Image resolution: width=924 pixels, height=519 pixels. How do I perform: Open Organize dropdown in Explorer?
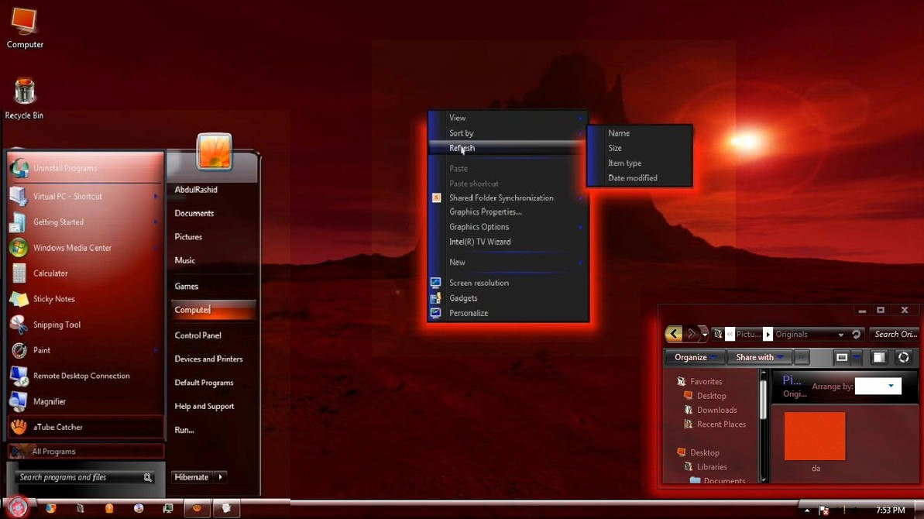pyautogui.click(x=695, y=357)
